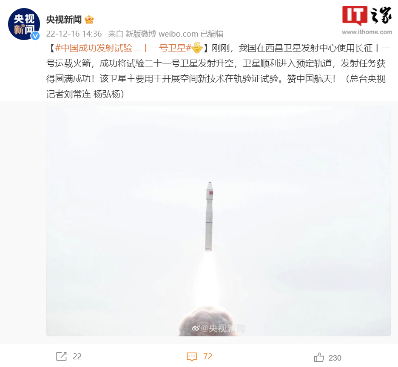Click the @央视新闻 watermark on photo

(218, 328)
